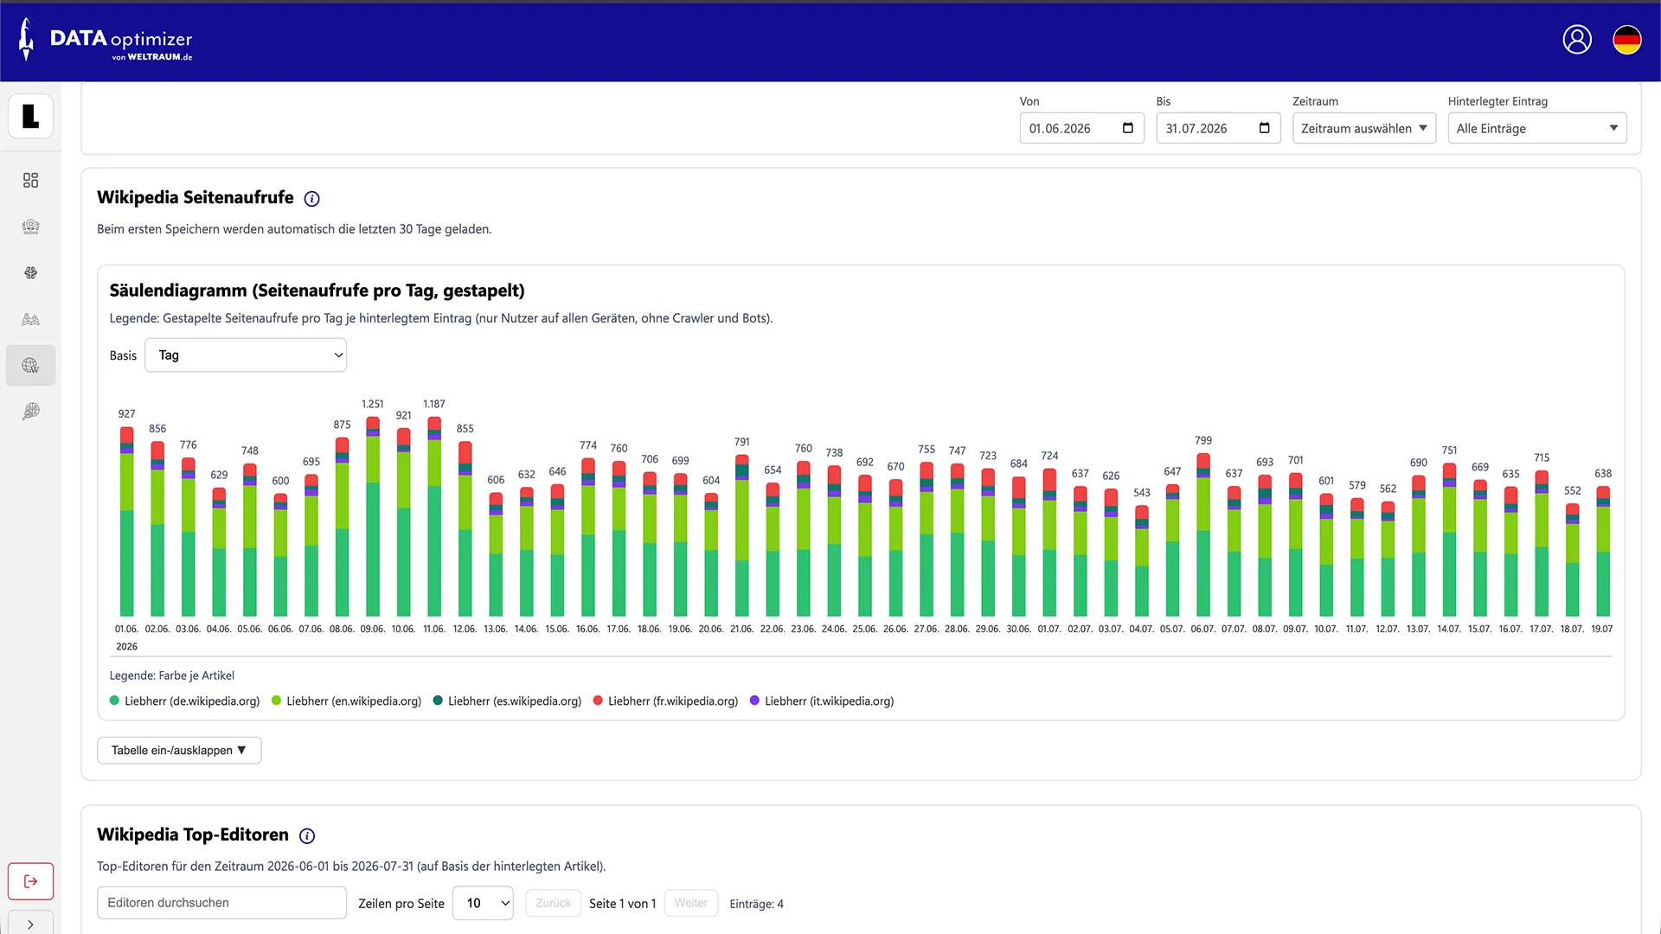Click the 'DATA optimizer von WELTRAUM.de' brand text

pyautogui.click(x=121, y=44)
